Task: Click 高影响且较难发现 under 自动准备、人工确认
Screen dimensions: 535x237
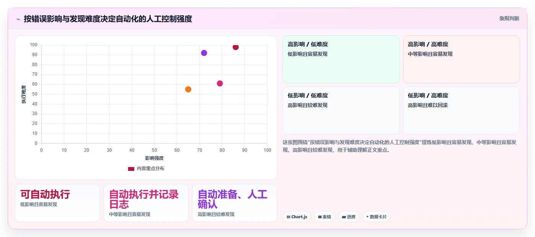Action: tap(216, 214)
